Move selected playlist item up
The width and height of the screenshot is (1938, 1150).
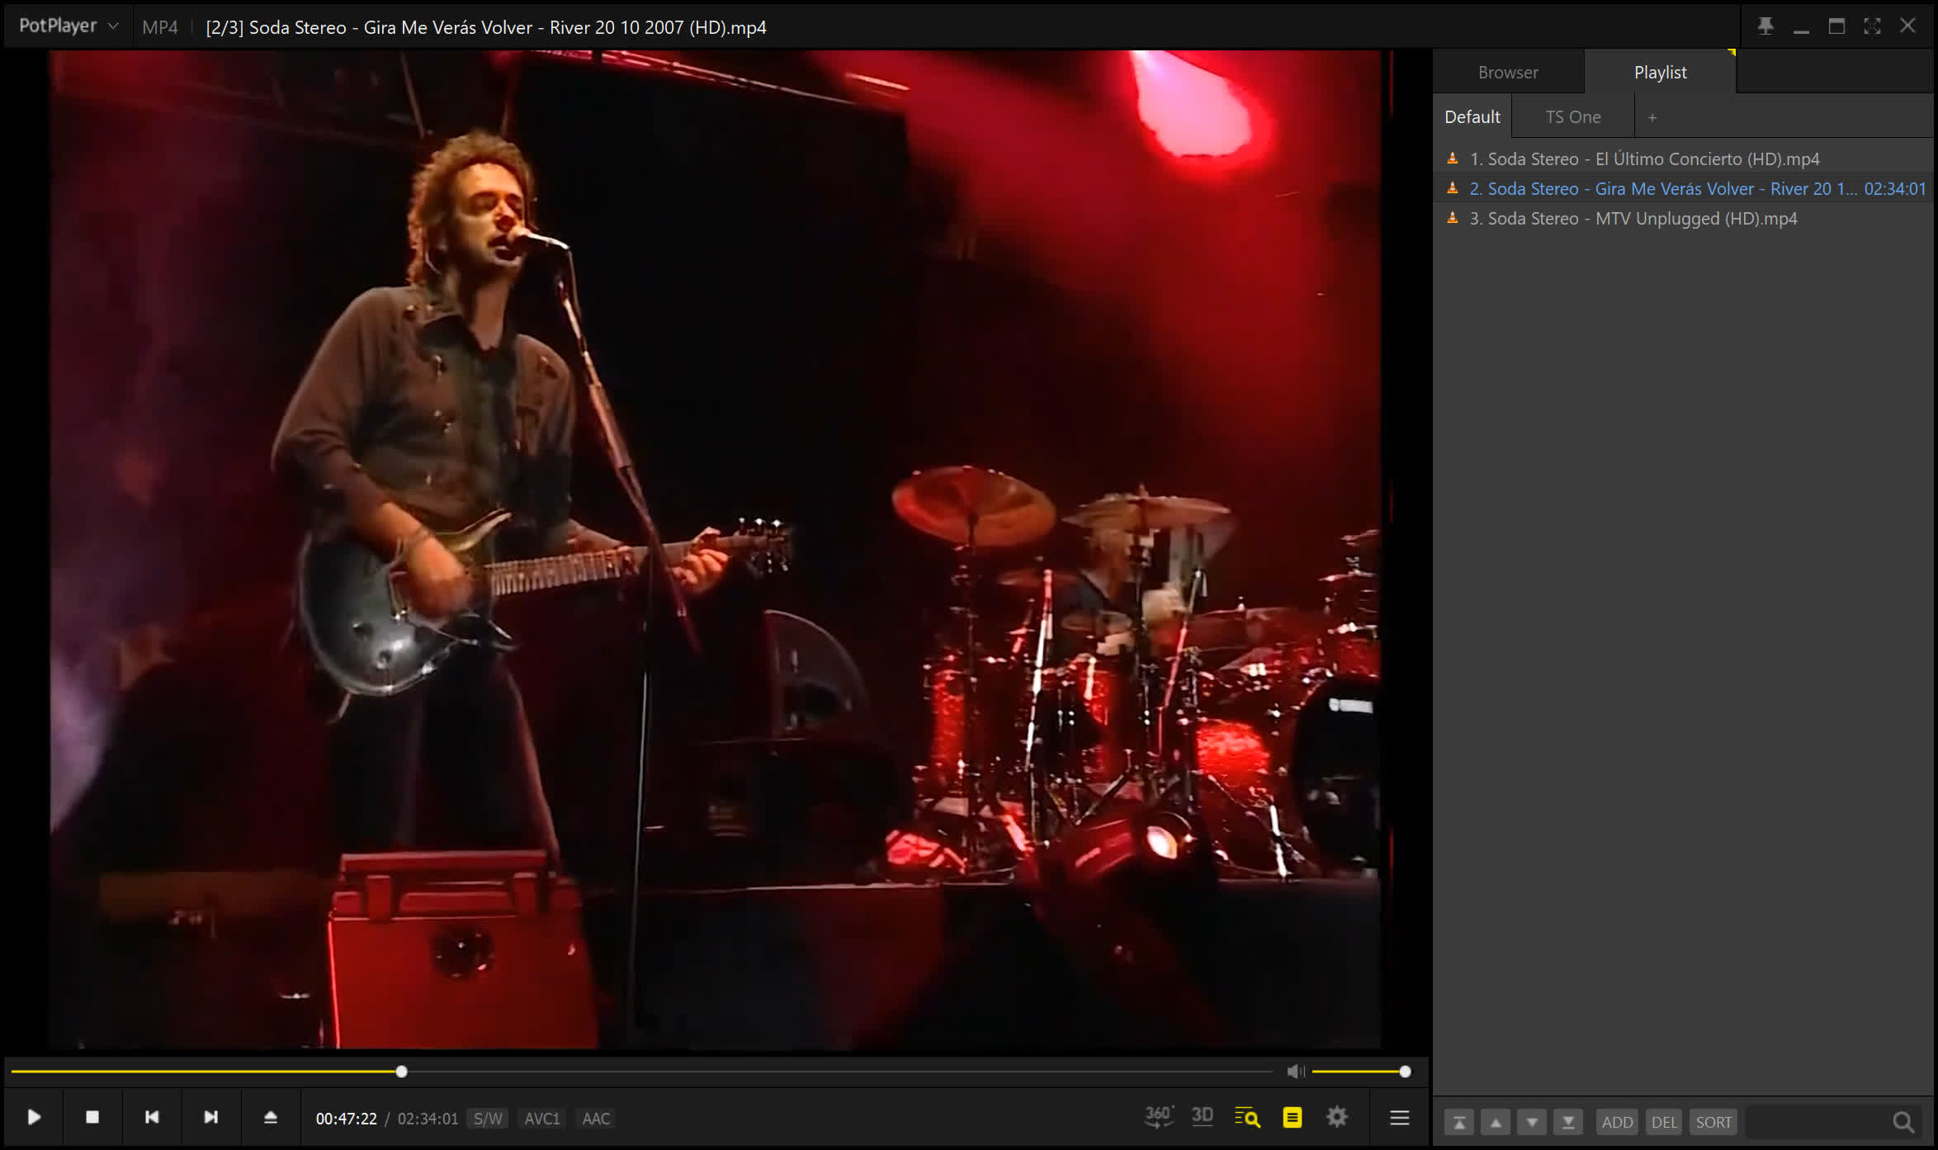(x=1496, y=1122)
